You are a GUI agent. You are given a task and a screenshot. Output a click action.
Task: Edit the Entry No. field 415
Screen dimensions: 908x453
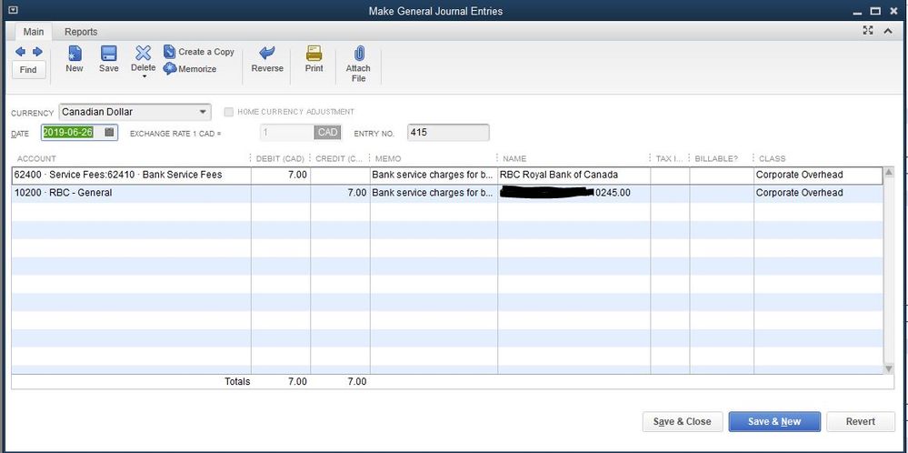448,133
